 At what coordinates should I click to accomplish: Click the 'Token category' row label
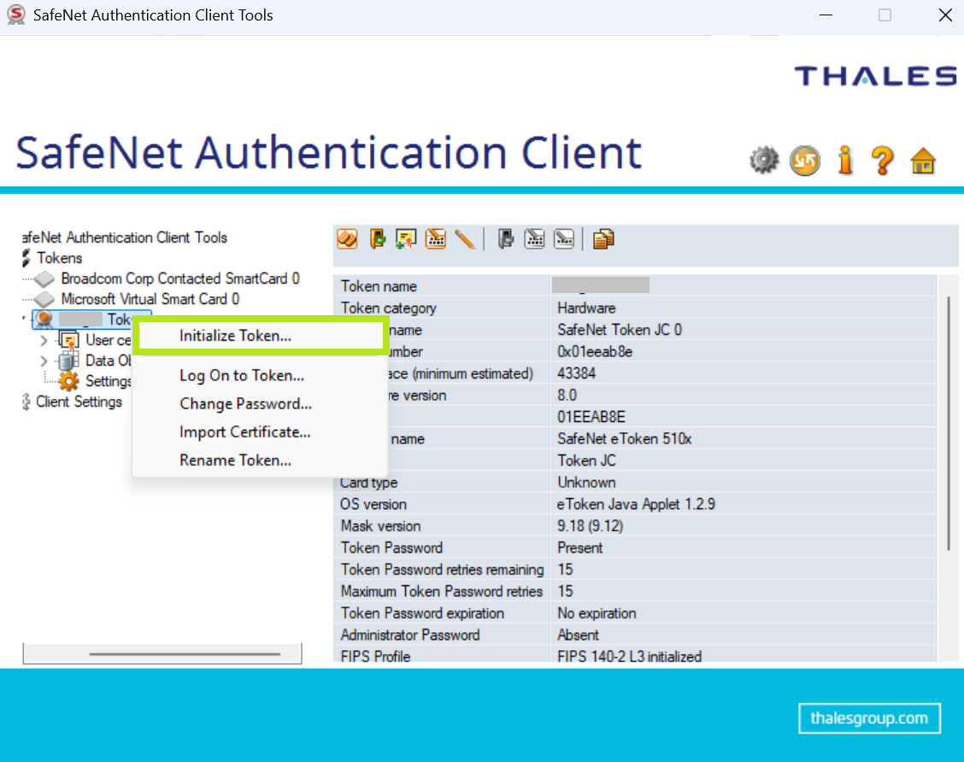389,308
